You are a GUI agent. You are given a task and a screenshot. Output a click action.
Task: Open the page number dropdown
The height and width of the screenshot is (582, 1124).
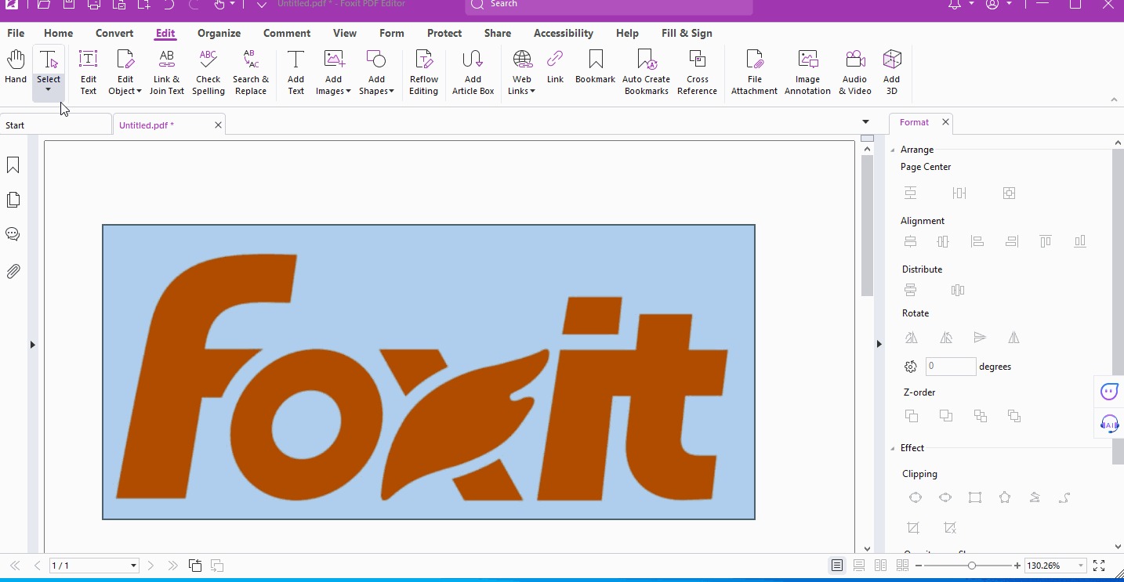point(133,566)
